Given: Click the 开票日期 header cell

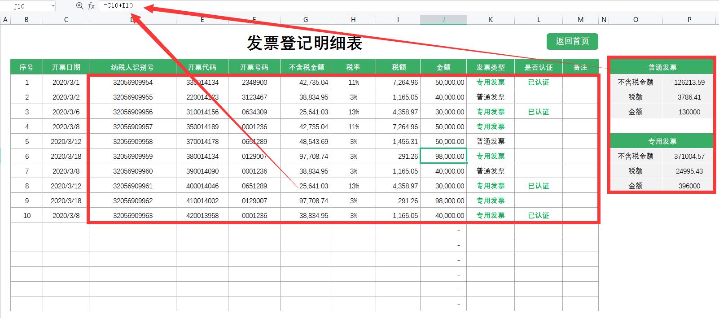Looking at the screenshot, I should (66, 67).
